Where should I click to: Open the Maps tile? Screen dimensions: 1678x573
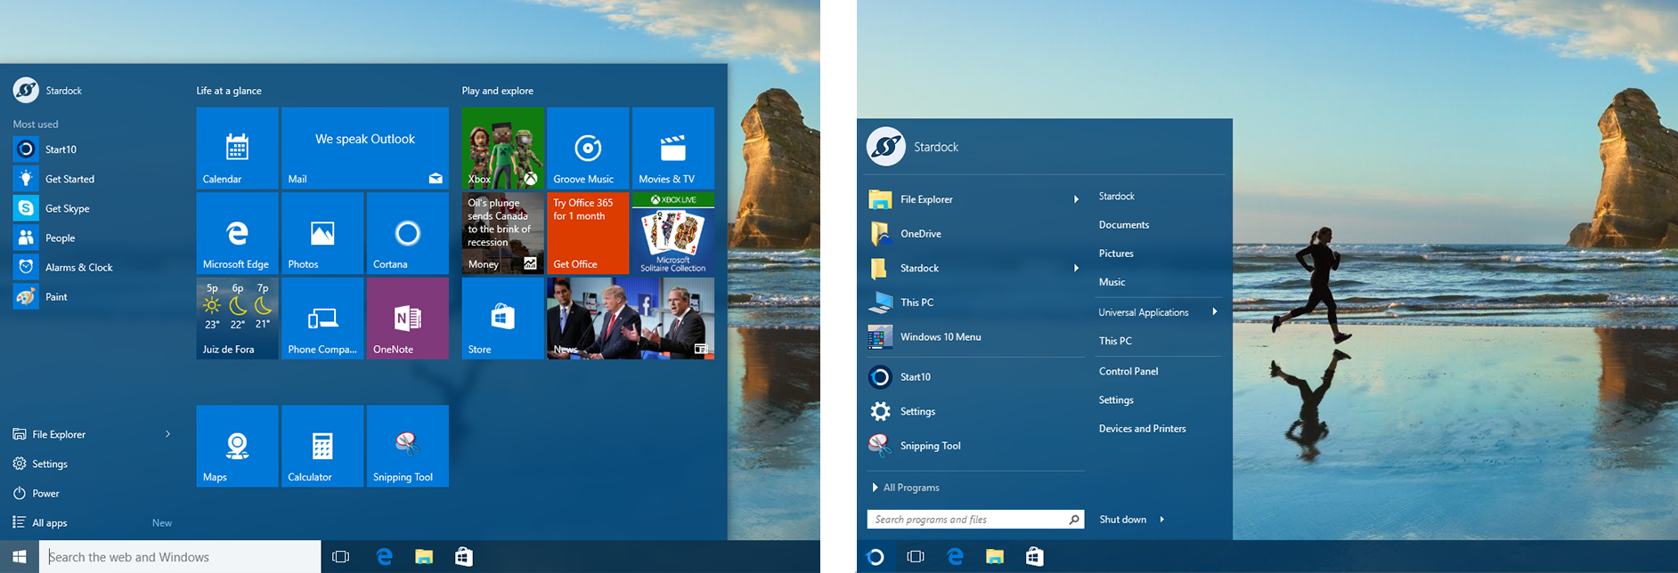pos(237,446)
